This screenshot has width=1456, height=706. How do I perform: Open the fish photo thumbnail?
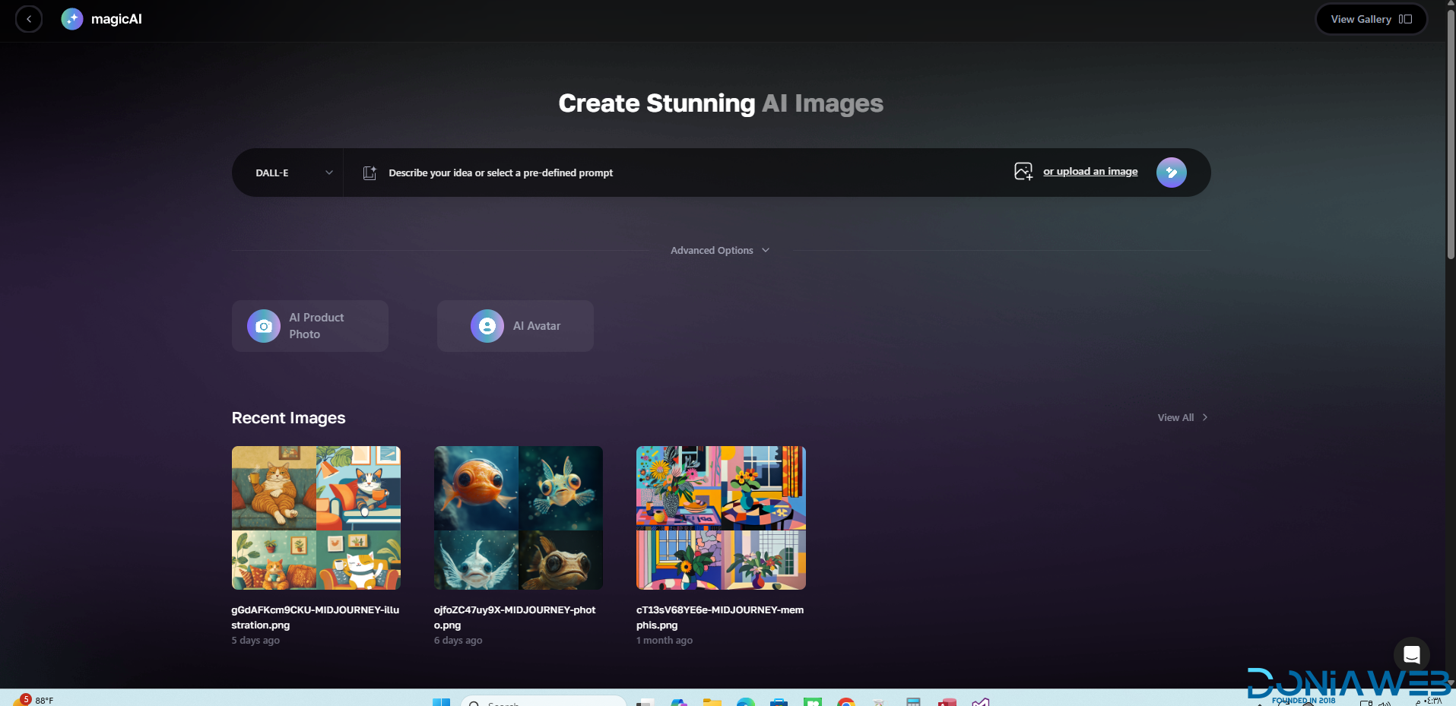(519, 518)
